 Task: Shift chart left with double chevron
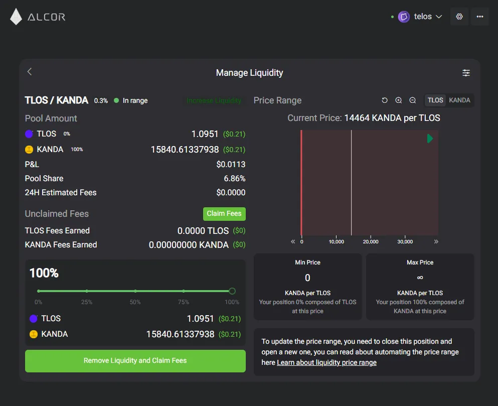click(x=293, y=241)
